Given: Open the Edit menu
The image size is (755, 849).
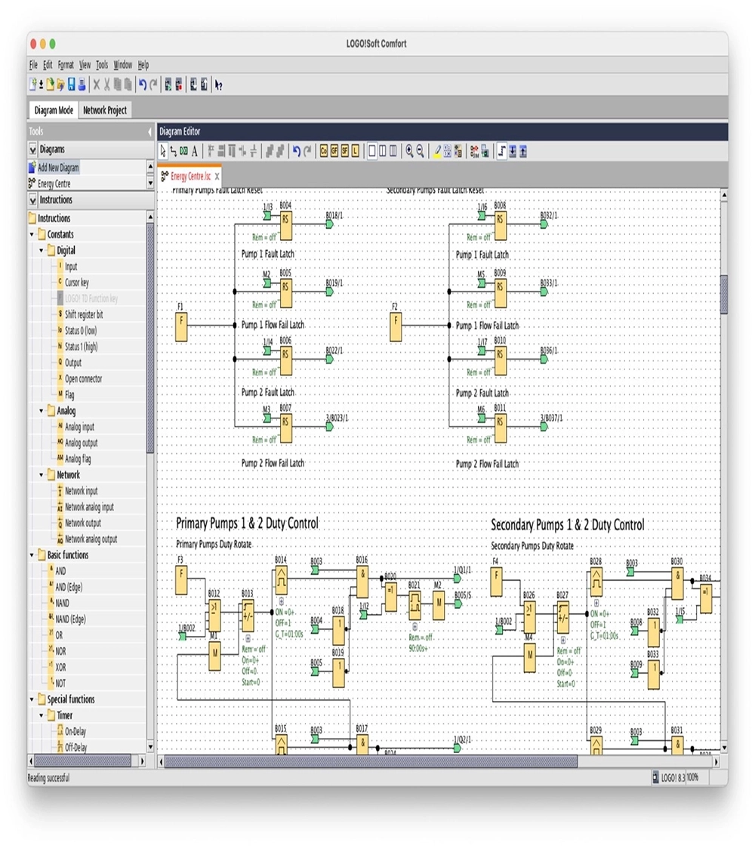Looking at the screenshot, I should point(48,65).
